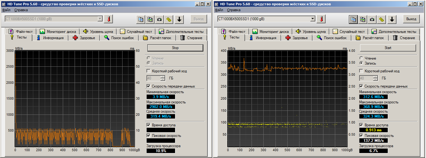Image resolution: width=426 pixels, height=158 pixels.
Task: Enable 'Короткий рабочий ход' checkbox in right window
Action: pos(361,71)
